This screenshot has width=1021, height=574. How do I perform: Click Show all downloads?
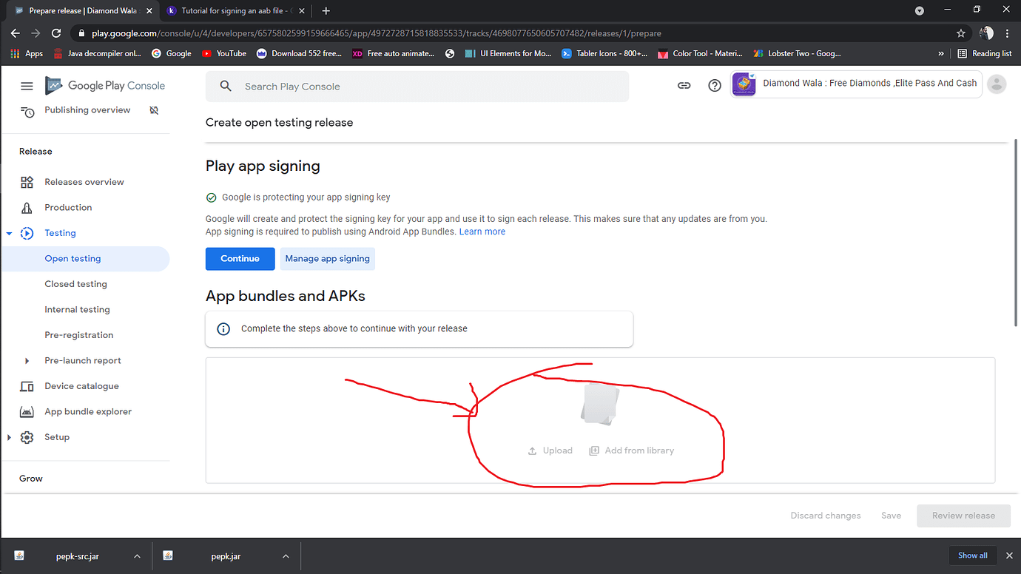973,556
